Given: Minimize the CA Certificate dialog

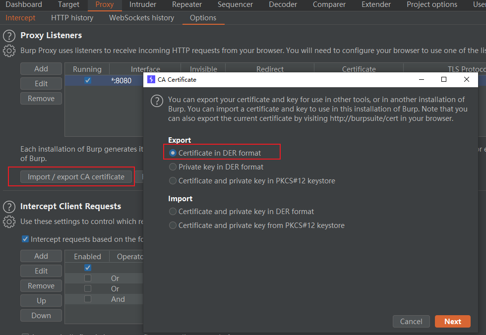Looking at the screenshot, I should coord(421,80).
